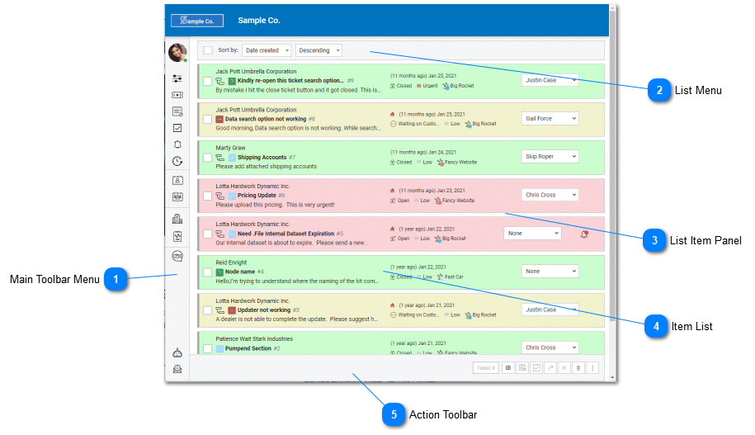Open the ABA address book sidebar icon
Image resolution: width=755 pixels, height=435 pixels.
[177, 196]
